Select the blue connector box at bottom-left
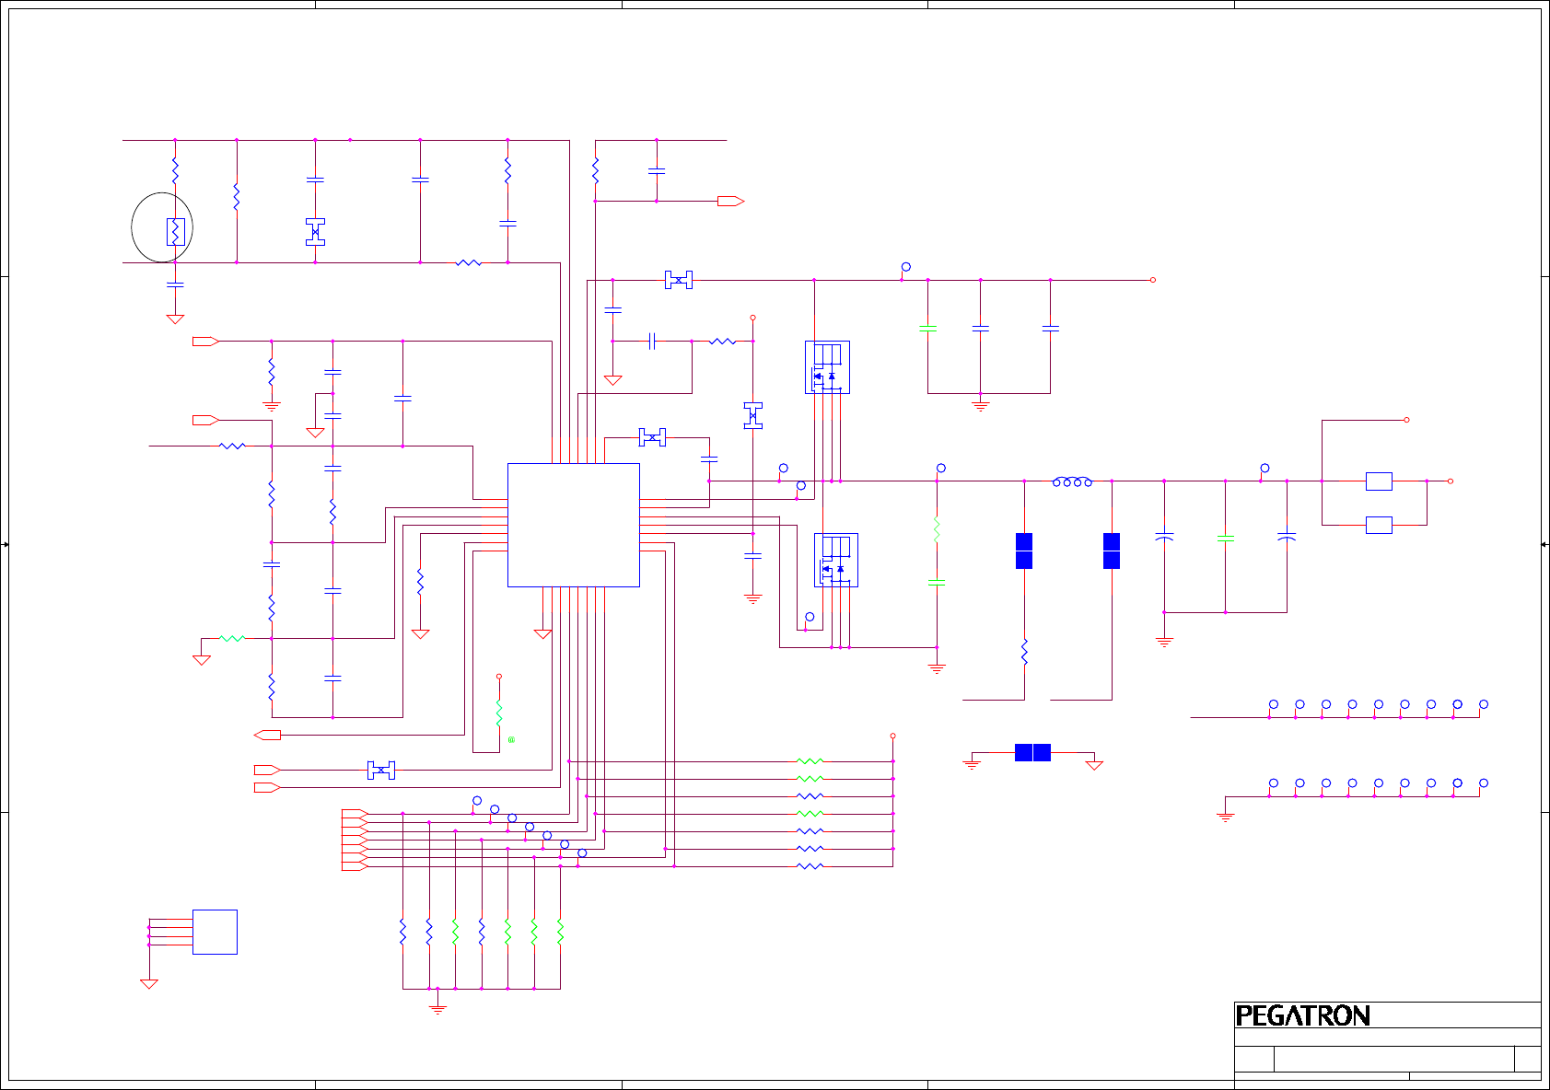 click(215, 932)
